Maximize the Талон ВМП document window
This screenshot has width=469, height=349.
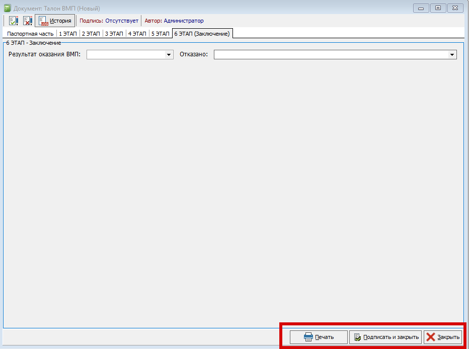tap(438, 8)
